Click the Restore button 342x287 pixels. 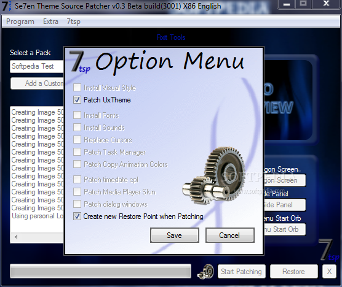point(294,272)
